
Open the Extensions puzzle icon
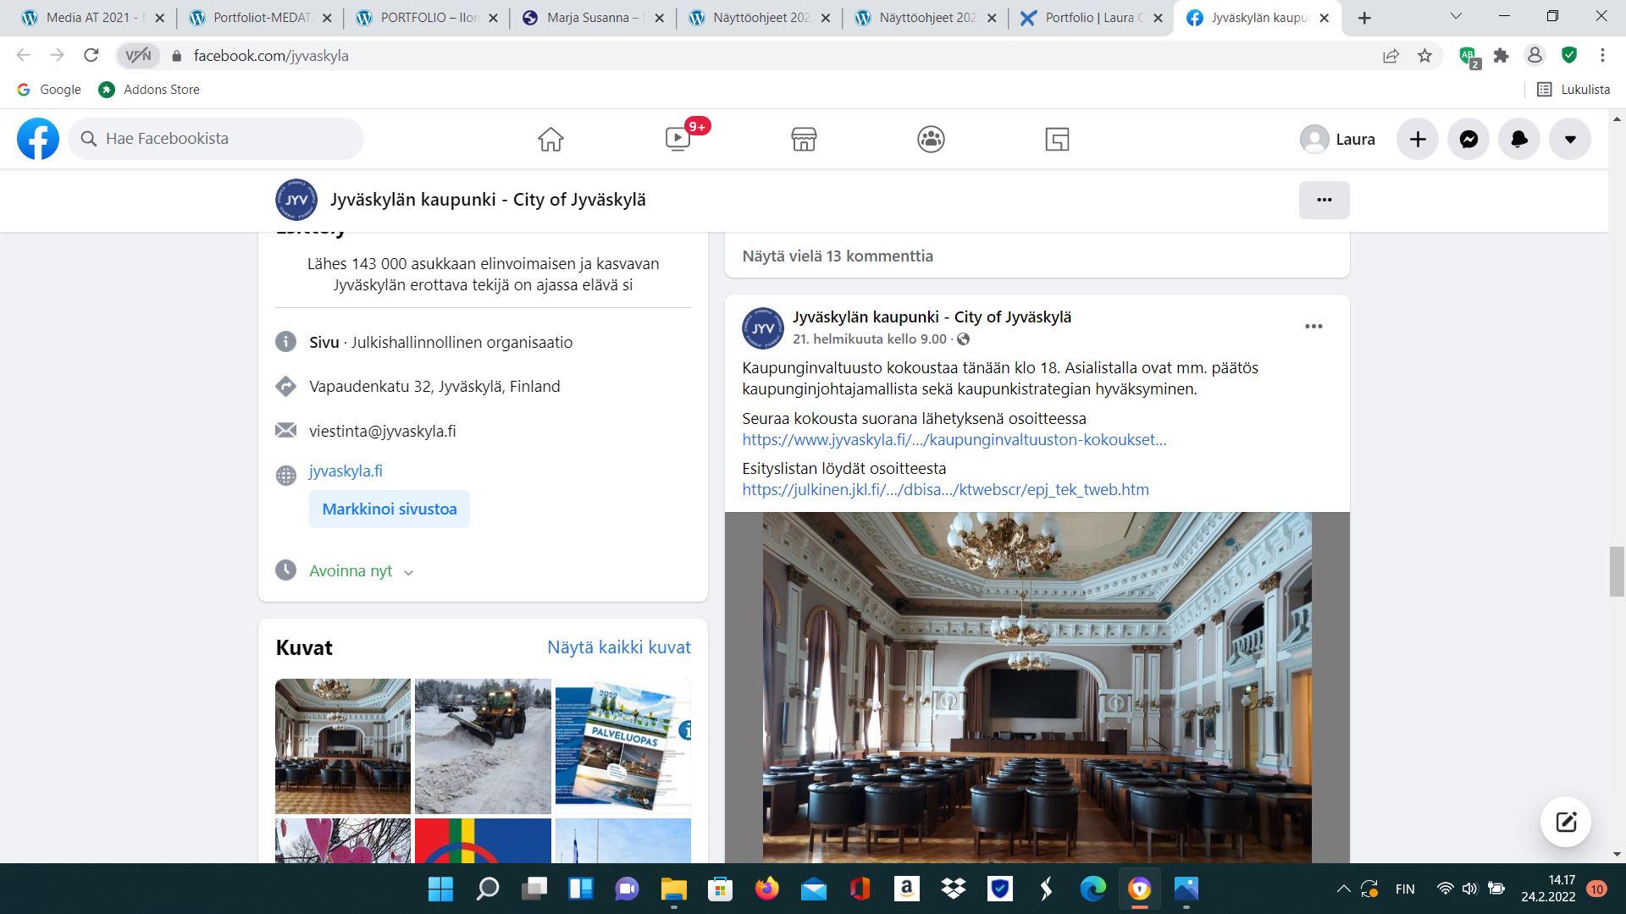(1502, 56)
